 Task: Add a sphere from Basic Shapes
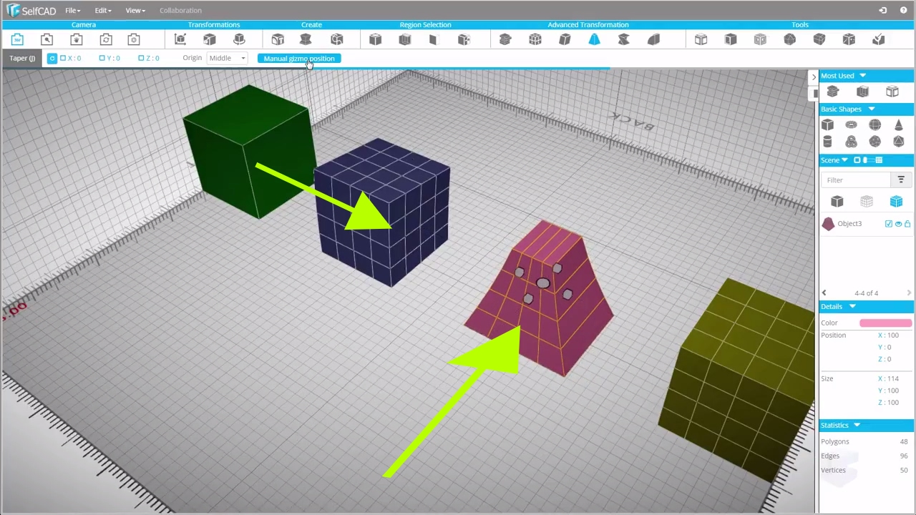pos(874,125)
